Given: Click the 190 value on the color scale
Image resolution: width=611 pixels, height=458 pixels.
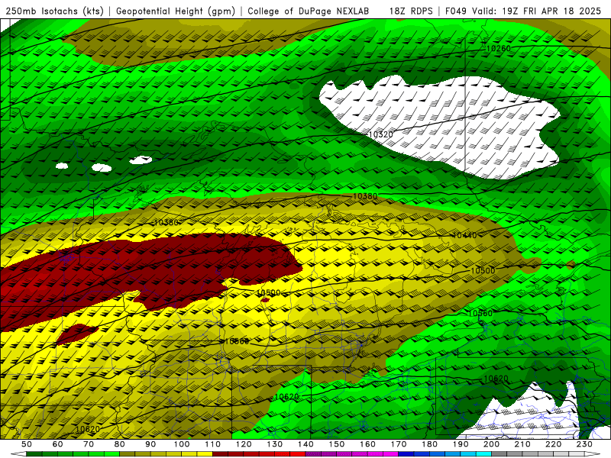Looking at the screenshot, I should pyautogui.click(x=461, y=444).
